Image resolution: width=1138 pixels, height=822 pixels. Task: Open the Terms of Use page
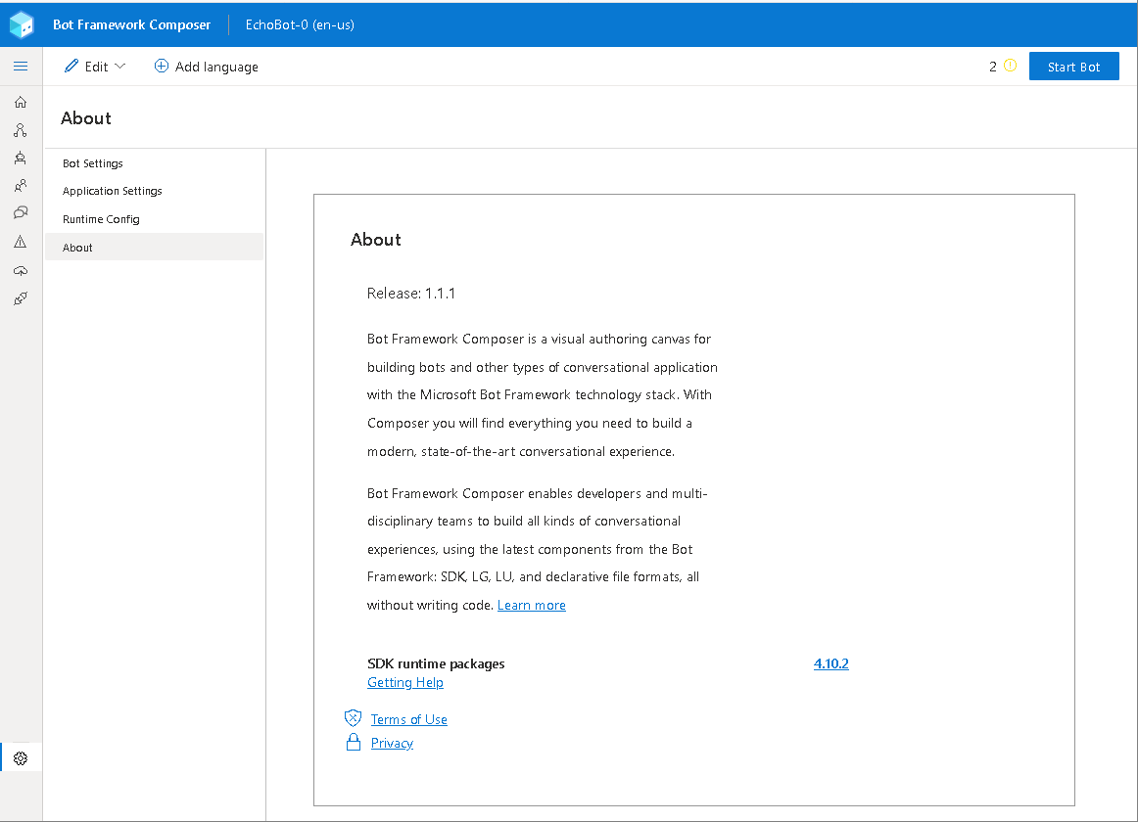click(407, 718)
